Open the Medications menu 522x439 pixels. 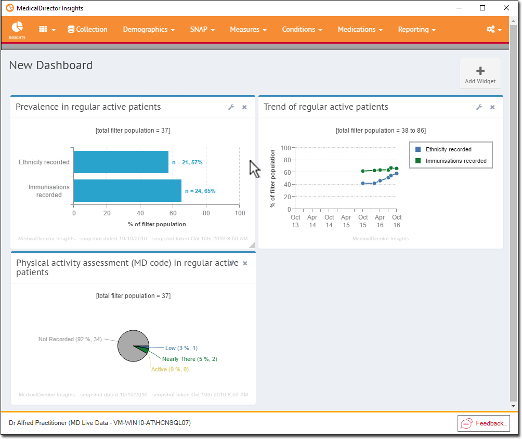(360, 30)
